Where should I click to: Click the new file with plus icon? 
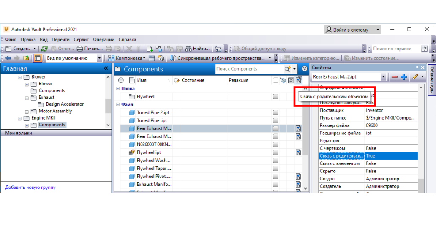[150, 49]
